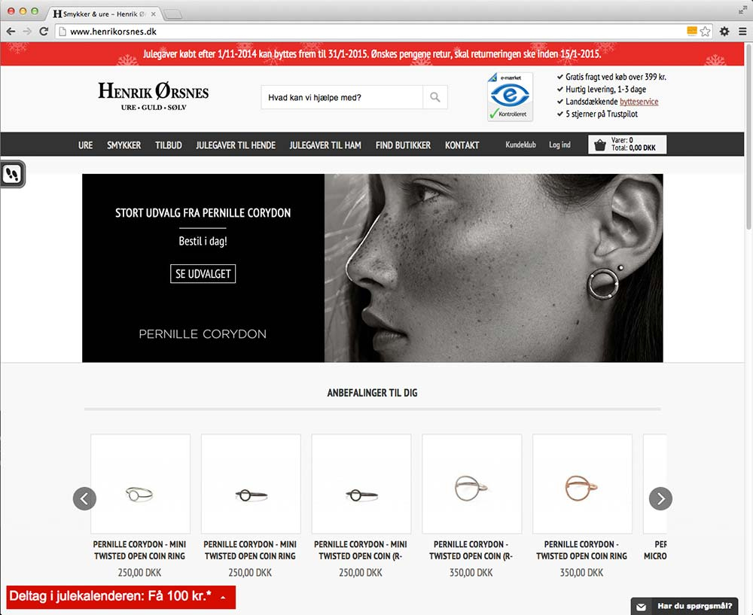Click the envelope icon in chat widget

[642, 606]
